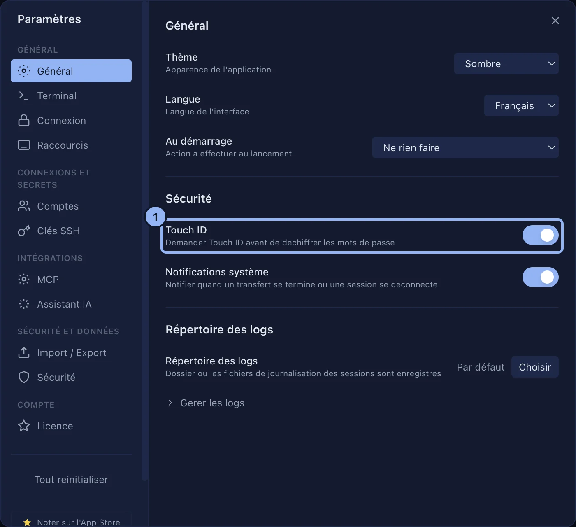Click the shield icon beside Sécurité
Image resolution: width=576 pixels, height=527 pixels.
coord(24,377)
